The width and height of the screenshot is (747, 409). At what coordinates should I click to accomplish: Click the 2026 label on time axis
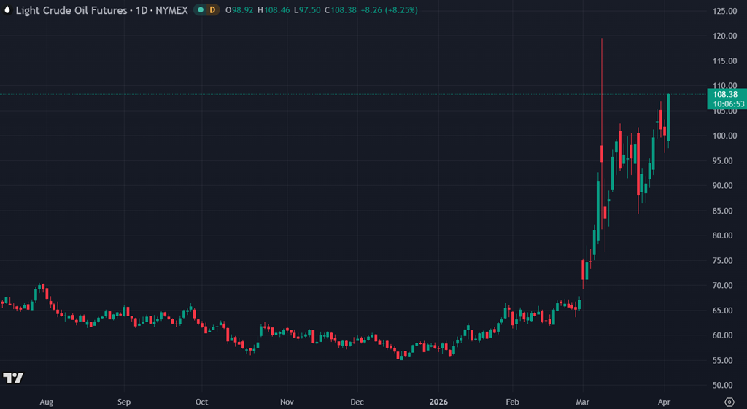coord(438,402)
